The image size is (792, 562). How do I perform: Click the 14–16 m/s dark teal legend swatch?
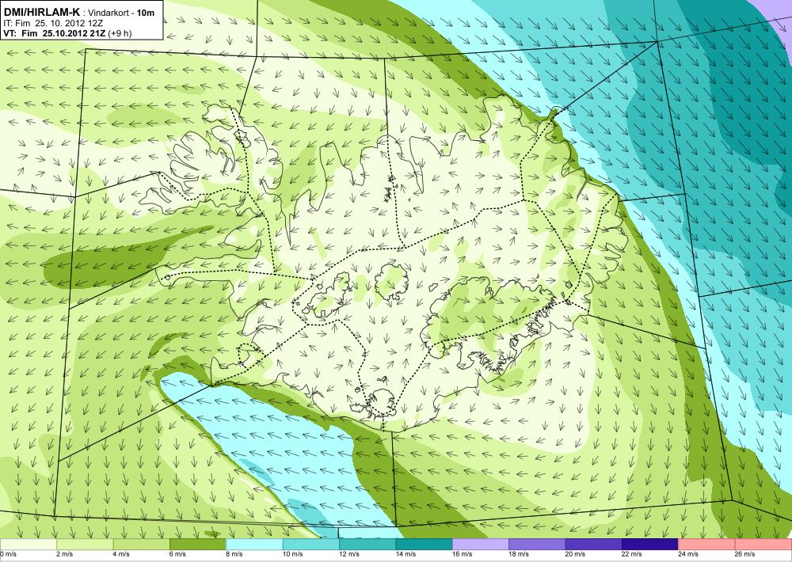pyautogui.click(x=425, y=545)
